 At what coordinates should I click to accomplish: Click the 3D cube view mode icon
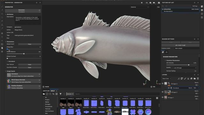tap(150, 3)
